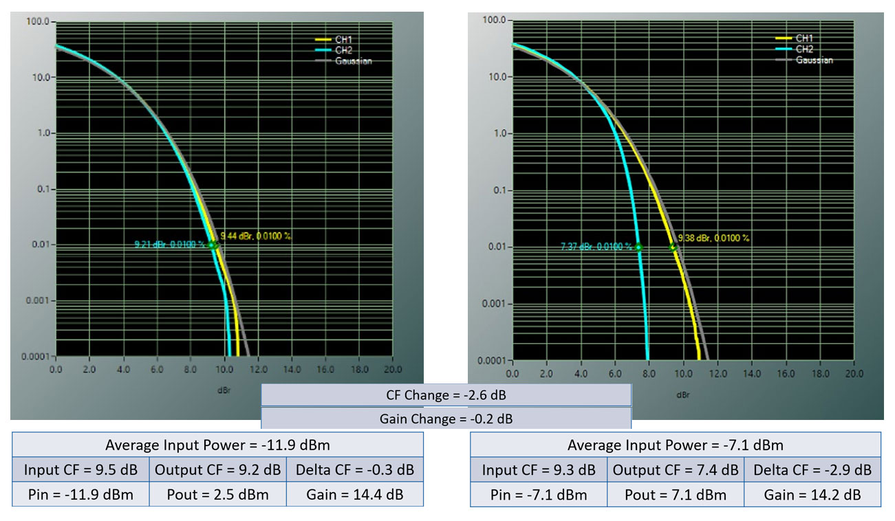Screen dimensions: 895x521
Task: Click the yellow 9.38 dBr, 0.0100 % label
Action: point(713,238)
